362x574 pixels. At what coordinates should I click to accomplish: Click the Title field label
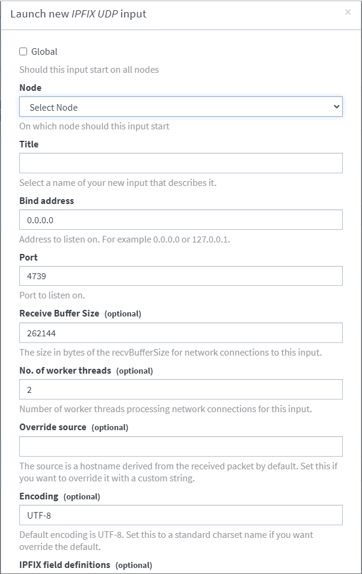coord(29,144)
